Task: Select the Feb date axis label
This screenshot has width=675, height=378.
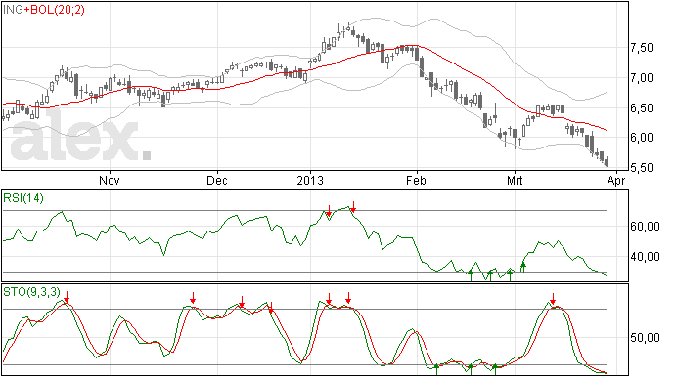Action: pos(416,180)
